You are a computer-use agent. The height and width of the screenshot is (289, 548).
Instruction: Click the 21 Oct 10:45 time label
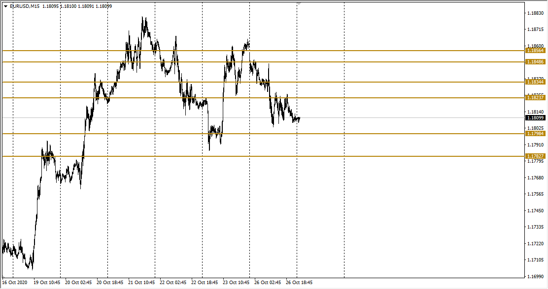coord(141,283)
